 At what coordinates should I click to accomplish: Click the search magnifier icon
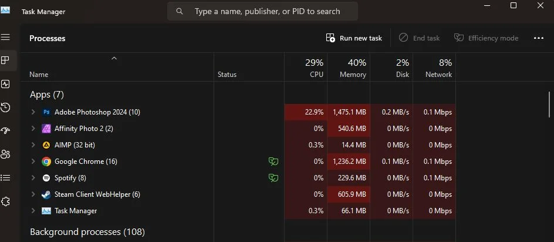pyautogui.click(x=180, y=11)
